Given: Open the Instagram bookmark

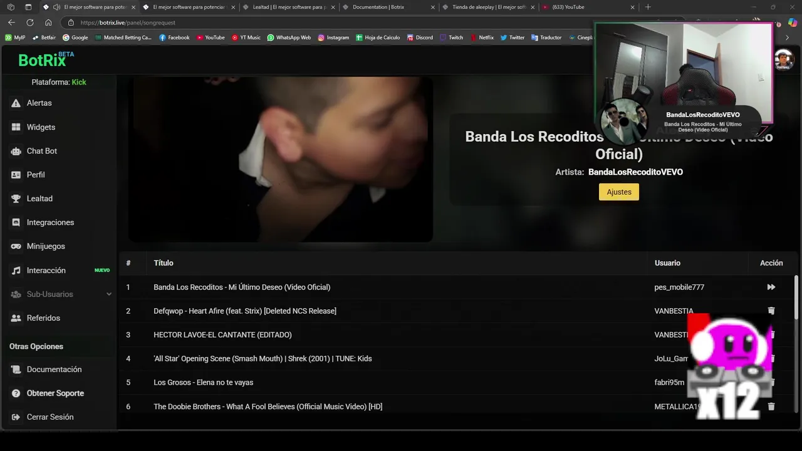Looking at the screenshot, I should [x=333, y=38].
